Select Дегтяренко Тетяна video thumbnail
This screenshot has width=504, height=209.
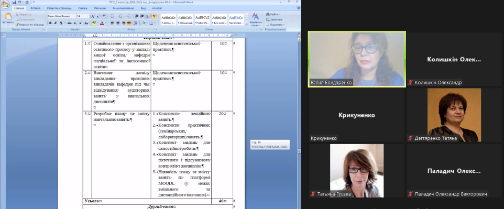[x=454, y=115]
